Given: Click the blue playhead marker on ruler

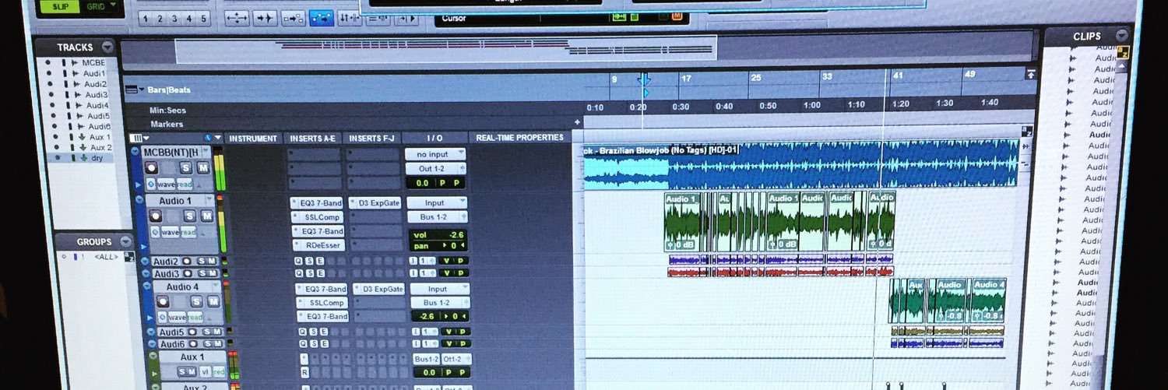Looking at the screenshot, I should 644,79.
